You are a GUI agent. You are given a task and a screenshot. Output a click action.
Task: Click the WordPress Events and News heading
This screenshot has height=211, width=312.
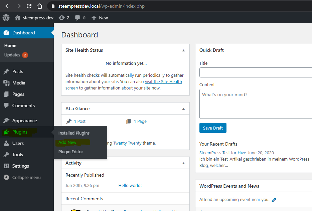pyautogui.click(x=229, y=186)
